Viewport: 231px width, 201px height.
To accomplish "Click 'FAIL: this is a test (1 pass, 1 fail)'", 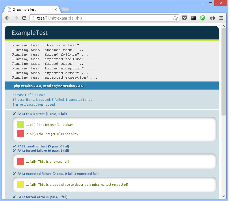I will tap(42, 114).
